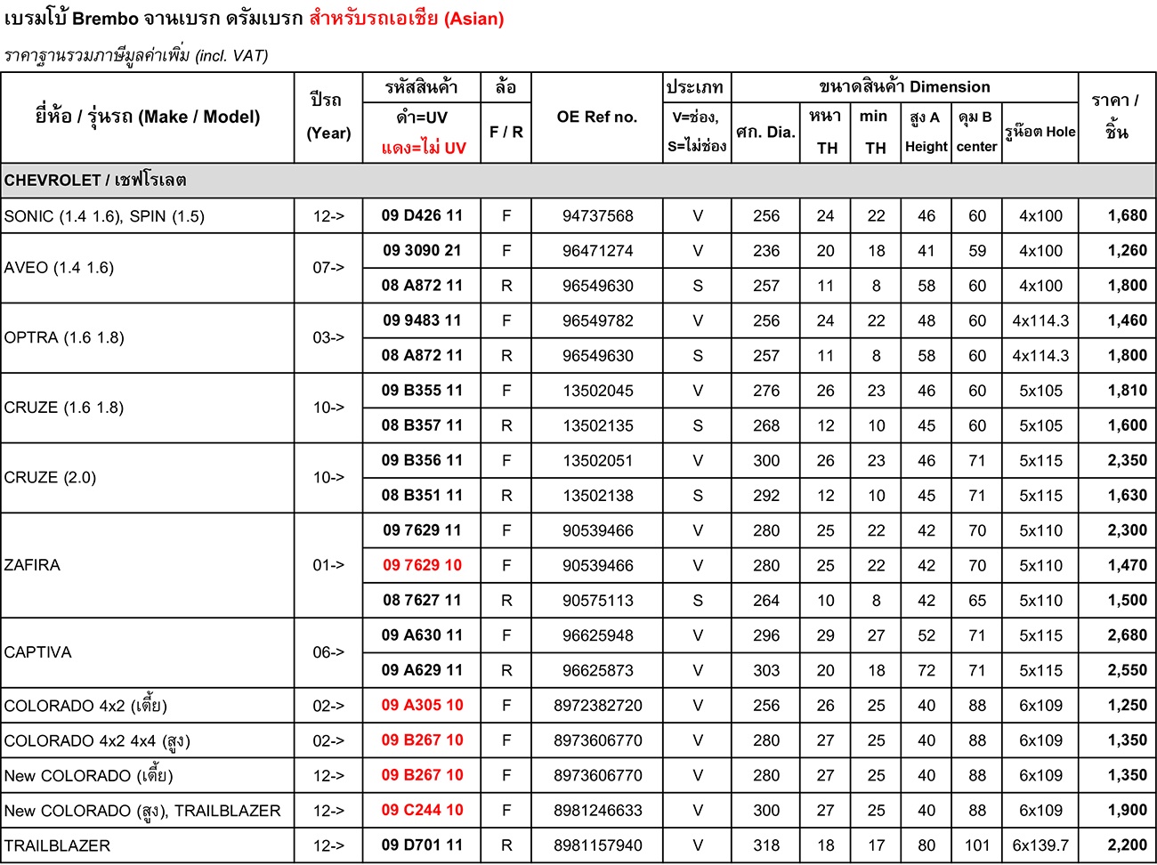Click product code "08 B357 11"
The image size is (1157, 865).
(x=423, y=425)
